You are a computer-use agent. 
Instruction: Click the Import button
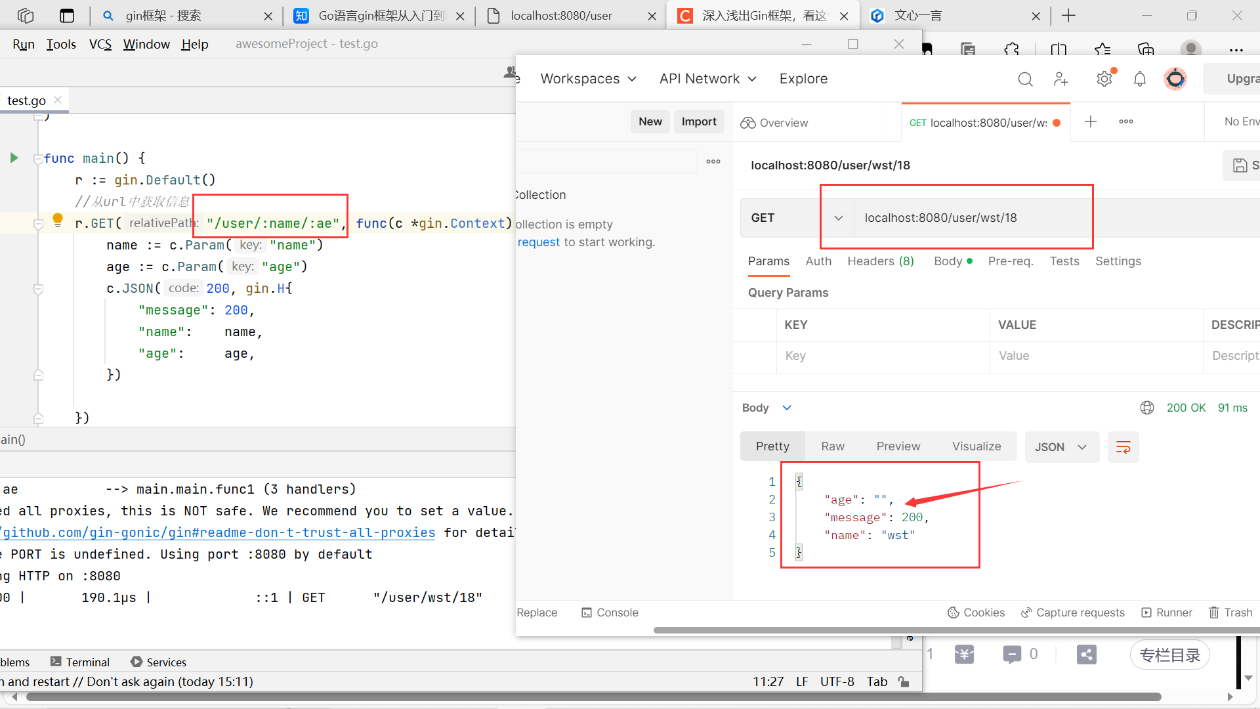698,121
